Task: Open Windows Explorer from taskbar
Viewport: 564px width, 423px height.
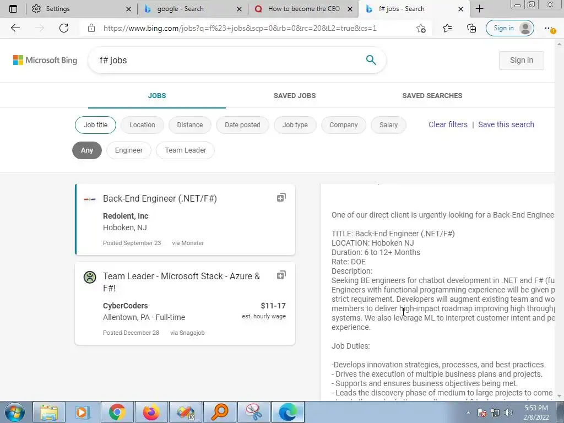Action: pyautogui.click(x=49, y=412)
